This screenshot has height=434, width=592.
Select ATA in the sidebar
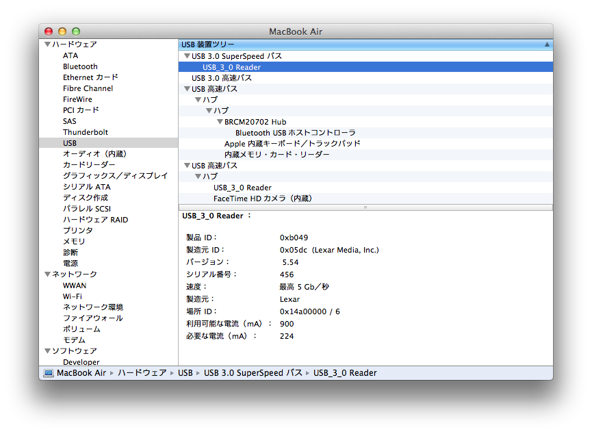pos(70,55)
